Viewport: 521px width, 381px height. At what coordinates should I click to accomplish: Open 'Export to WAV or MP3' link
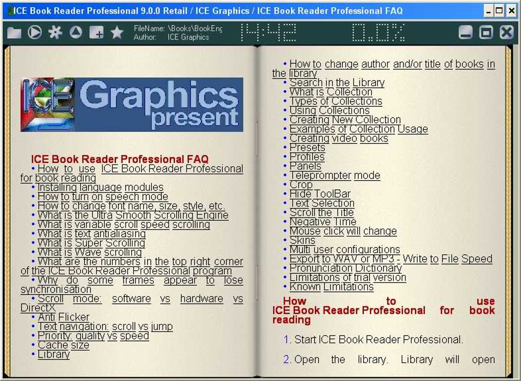pos(391,259)
